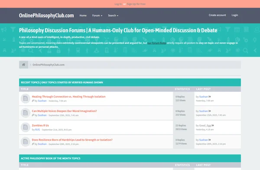Open Sushan in last post of Healing row
The width and height of the screenshot is (260, 170).
coord(204,97)
